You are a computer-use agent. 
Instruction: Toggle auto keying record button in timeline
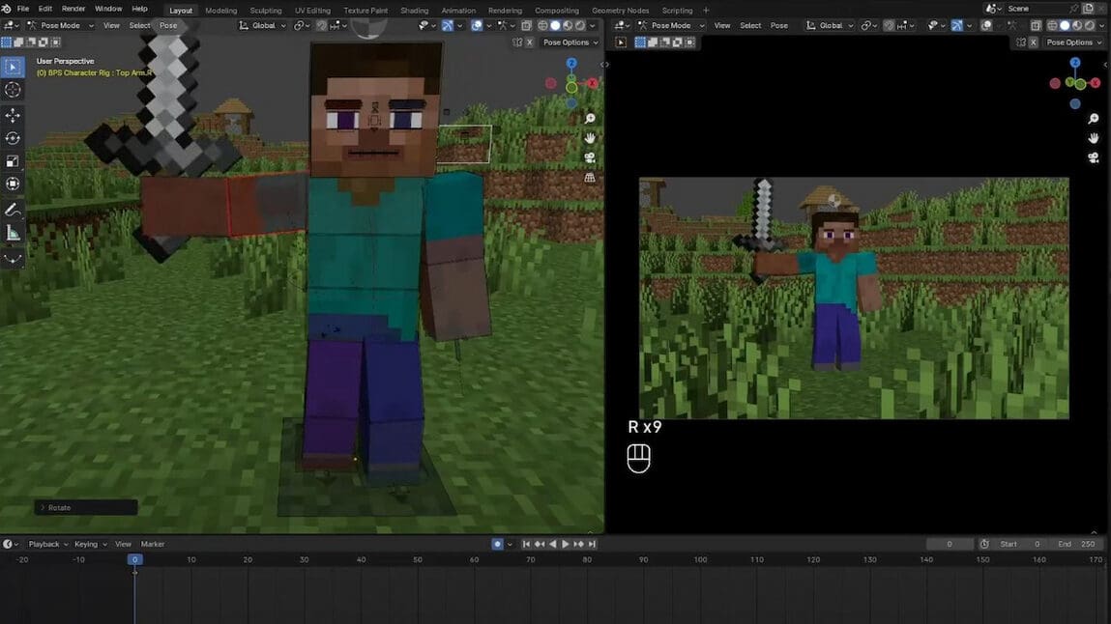497,544
